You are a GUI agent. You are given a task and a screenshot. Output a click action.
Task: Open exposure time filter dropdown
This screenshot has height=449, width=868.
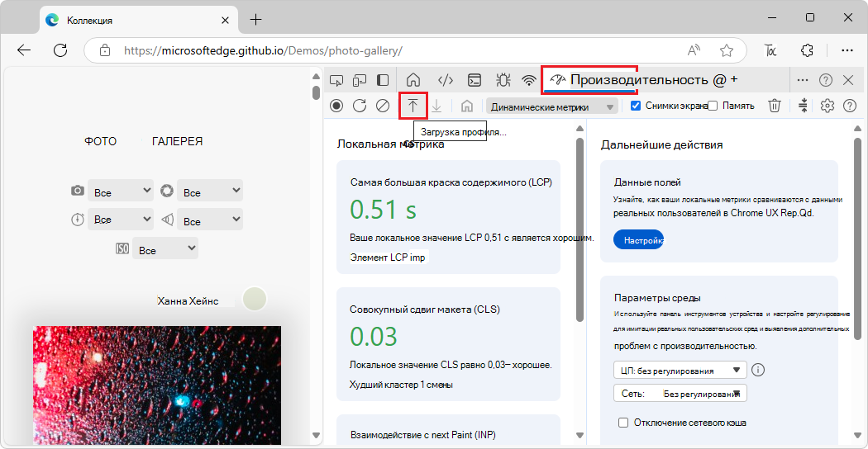tap(120, 220)
